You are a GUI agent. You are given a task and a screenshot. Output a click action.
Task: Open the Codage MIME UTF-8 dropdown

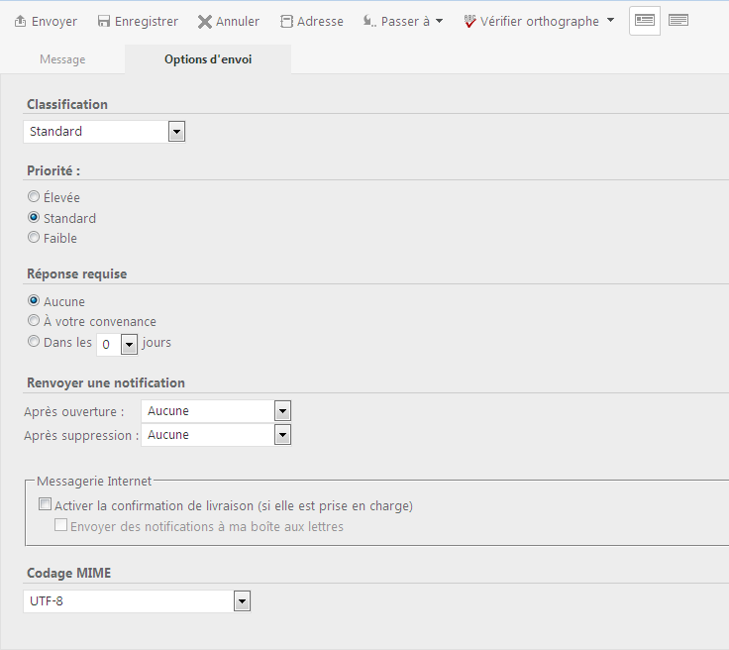click(x=242, y=601)
